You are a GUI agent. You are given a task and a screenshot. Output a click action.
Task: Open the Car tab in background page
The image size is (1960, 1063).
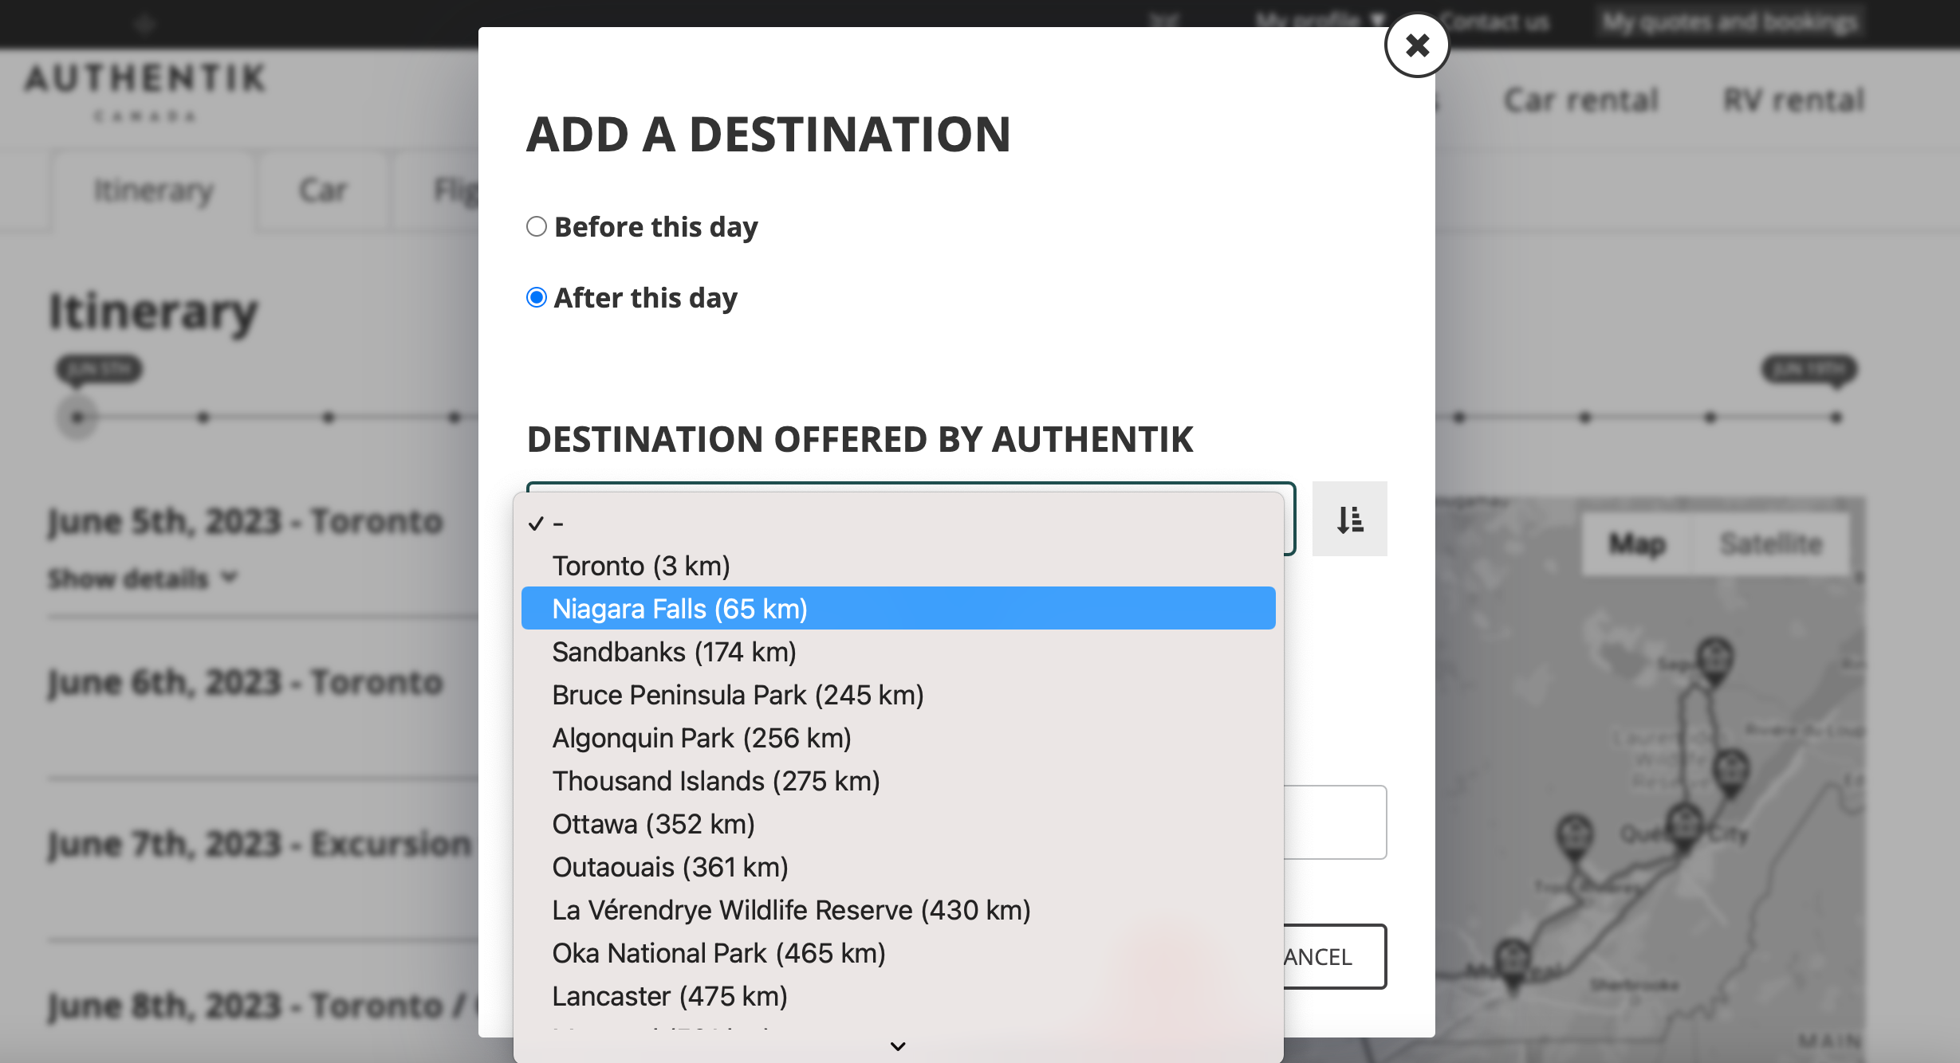tap(323, 191)
